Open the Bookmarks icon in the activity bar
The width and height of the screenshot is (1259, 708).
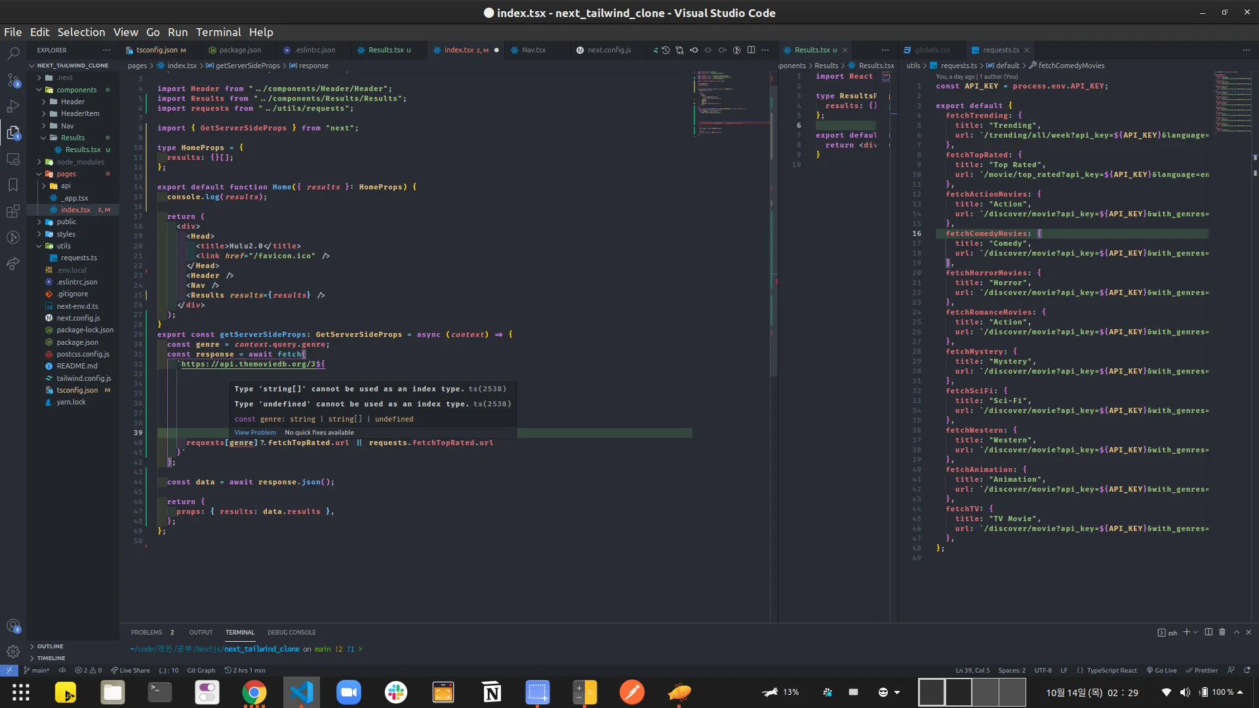tap(13, 185)
